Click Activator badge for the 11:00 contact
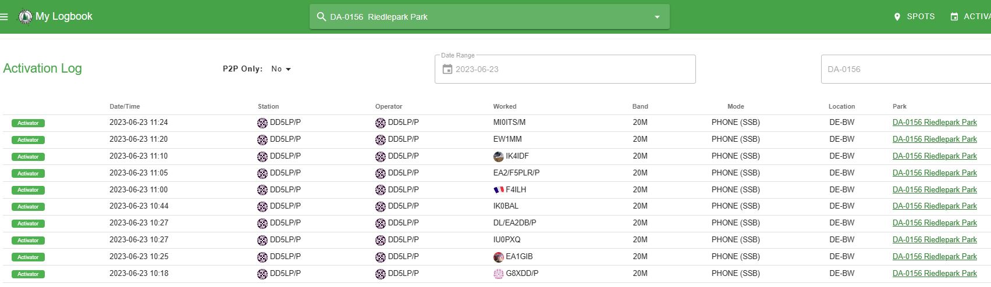 pos(28,190)
